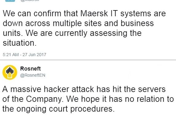Open the Rosneft display name
This screenshot has height=115, width=176.
click(30, 69)
